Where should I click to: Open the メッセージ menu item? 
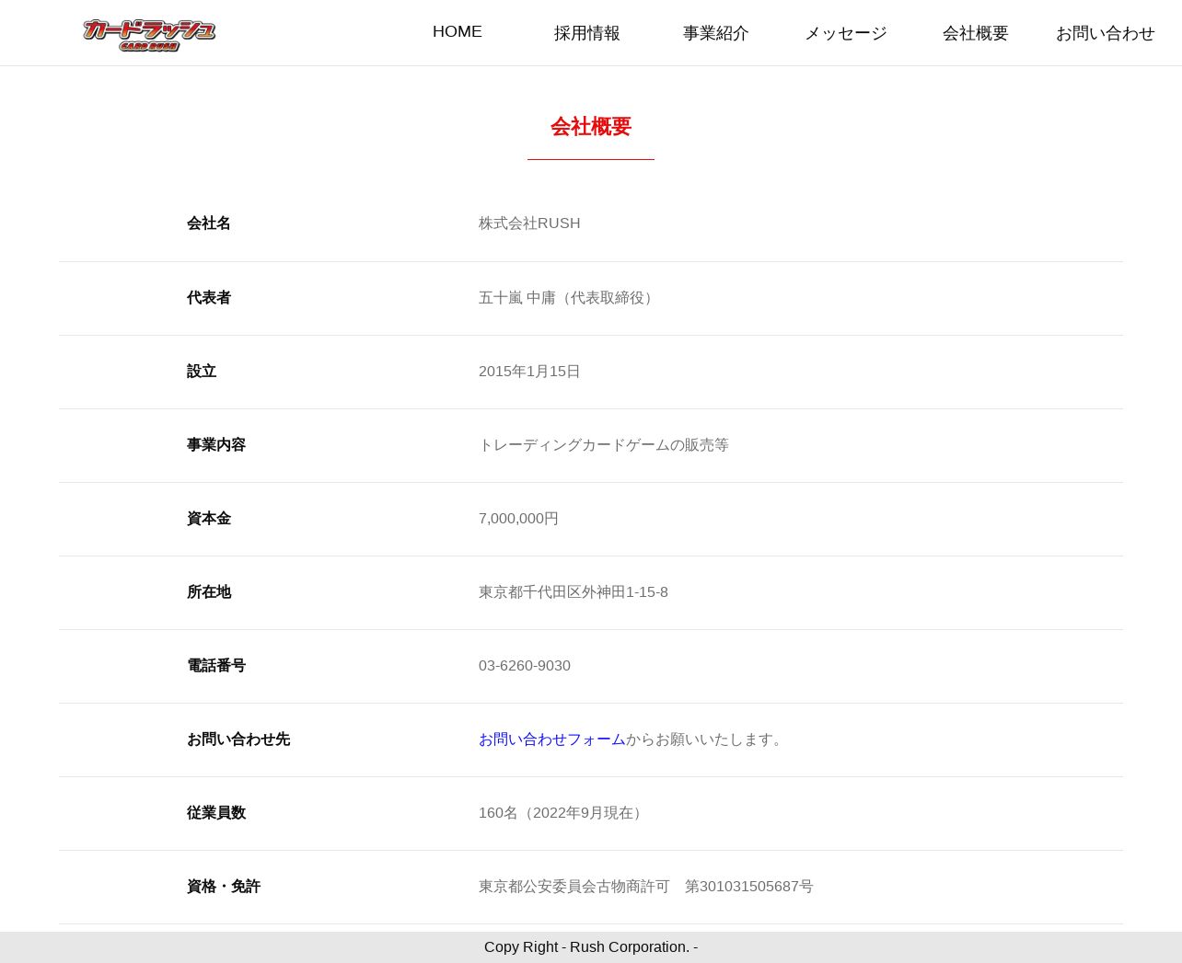[846, 33]
